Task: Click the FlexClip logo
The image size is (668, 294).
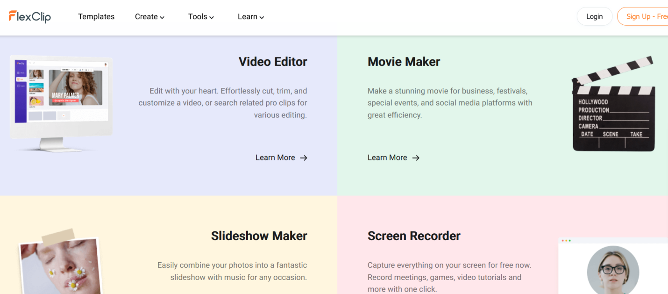Action: coord(29,17)
